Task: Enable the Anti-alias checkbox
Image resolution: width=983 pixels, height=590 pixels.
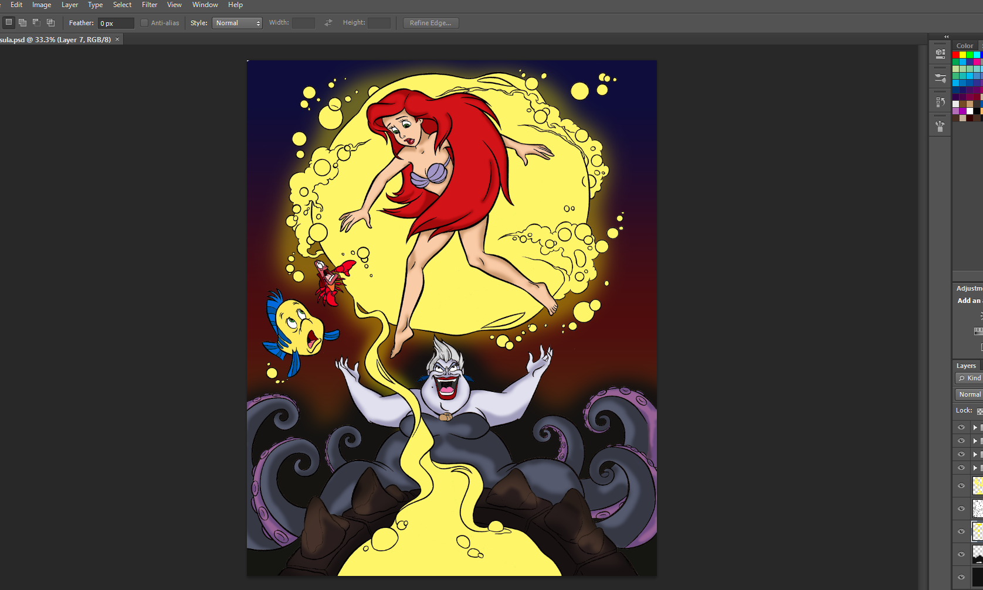Action: pos(144,23)
